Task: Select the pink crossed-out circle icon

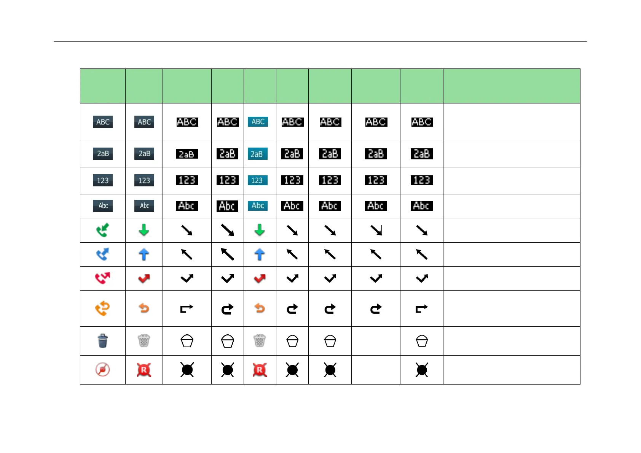Action: (102, 369)
